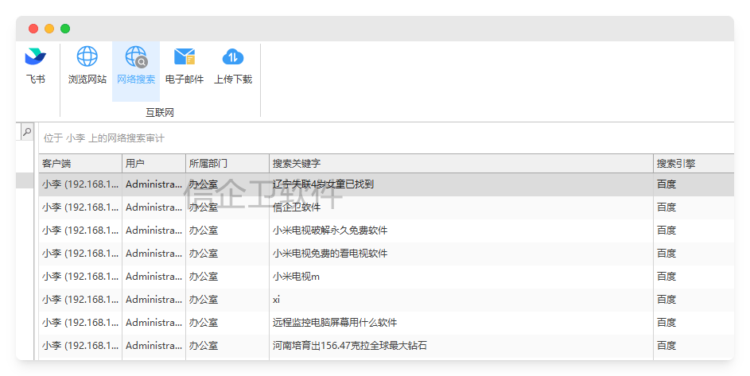Click the 搜索引擎 column header
The image size is (750, 376).
692,164
